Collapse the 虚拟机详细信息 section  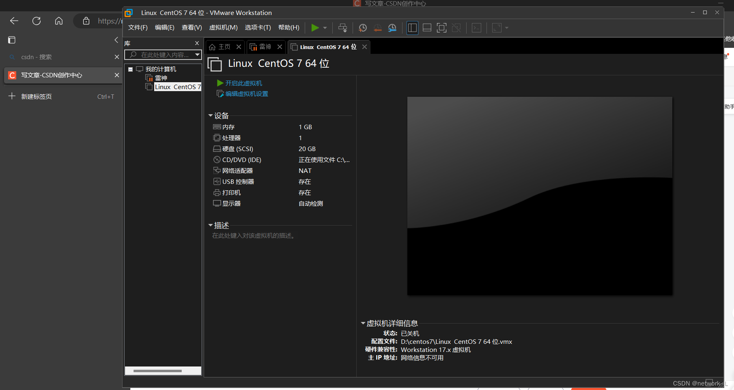pos(363,324)
